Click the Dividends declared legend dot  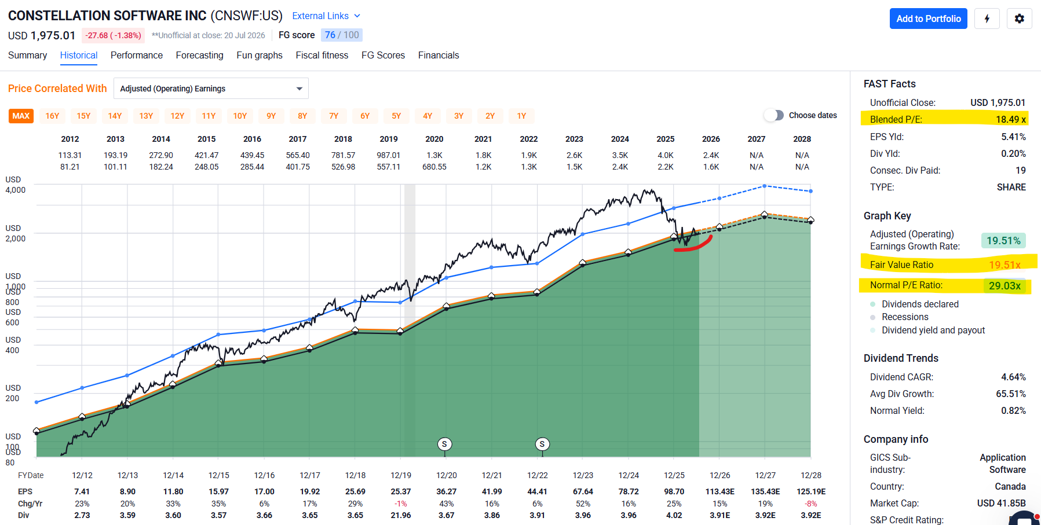coord(872,304)
